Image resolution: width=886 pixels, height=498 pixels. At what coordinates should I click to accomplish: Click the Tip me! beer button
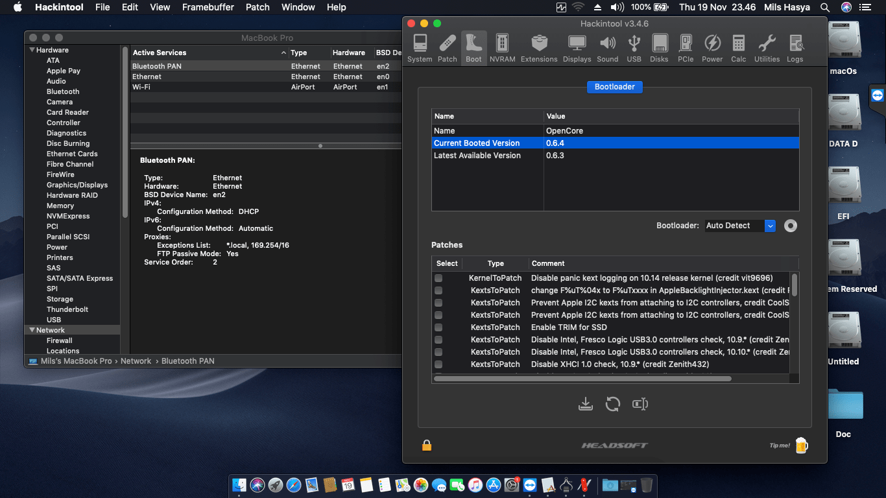click(x=802, y=445)
